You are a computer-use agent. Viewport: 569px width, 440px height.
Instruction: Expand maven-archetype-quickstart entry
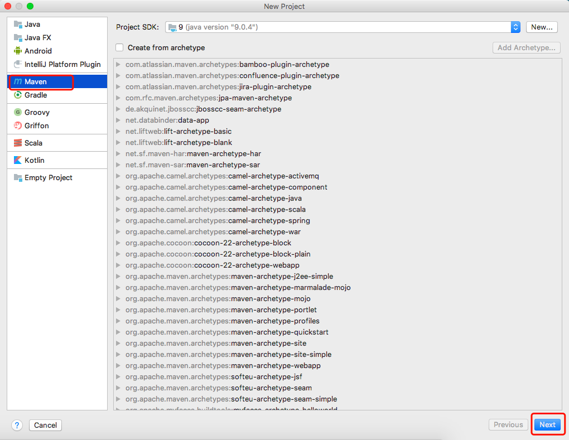coord(118,332)
